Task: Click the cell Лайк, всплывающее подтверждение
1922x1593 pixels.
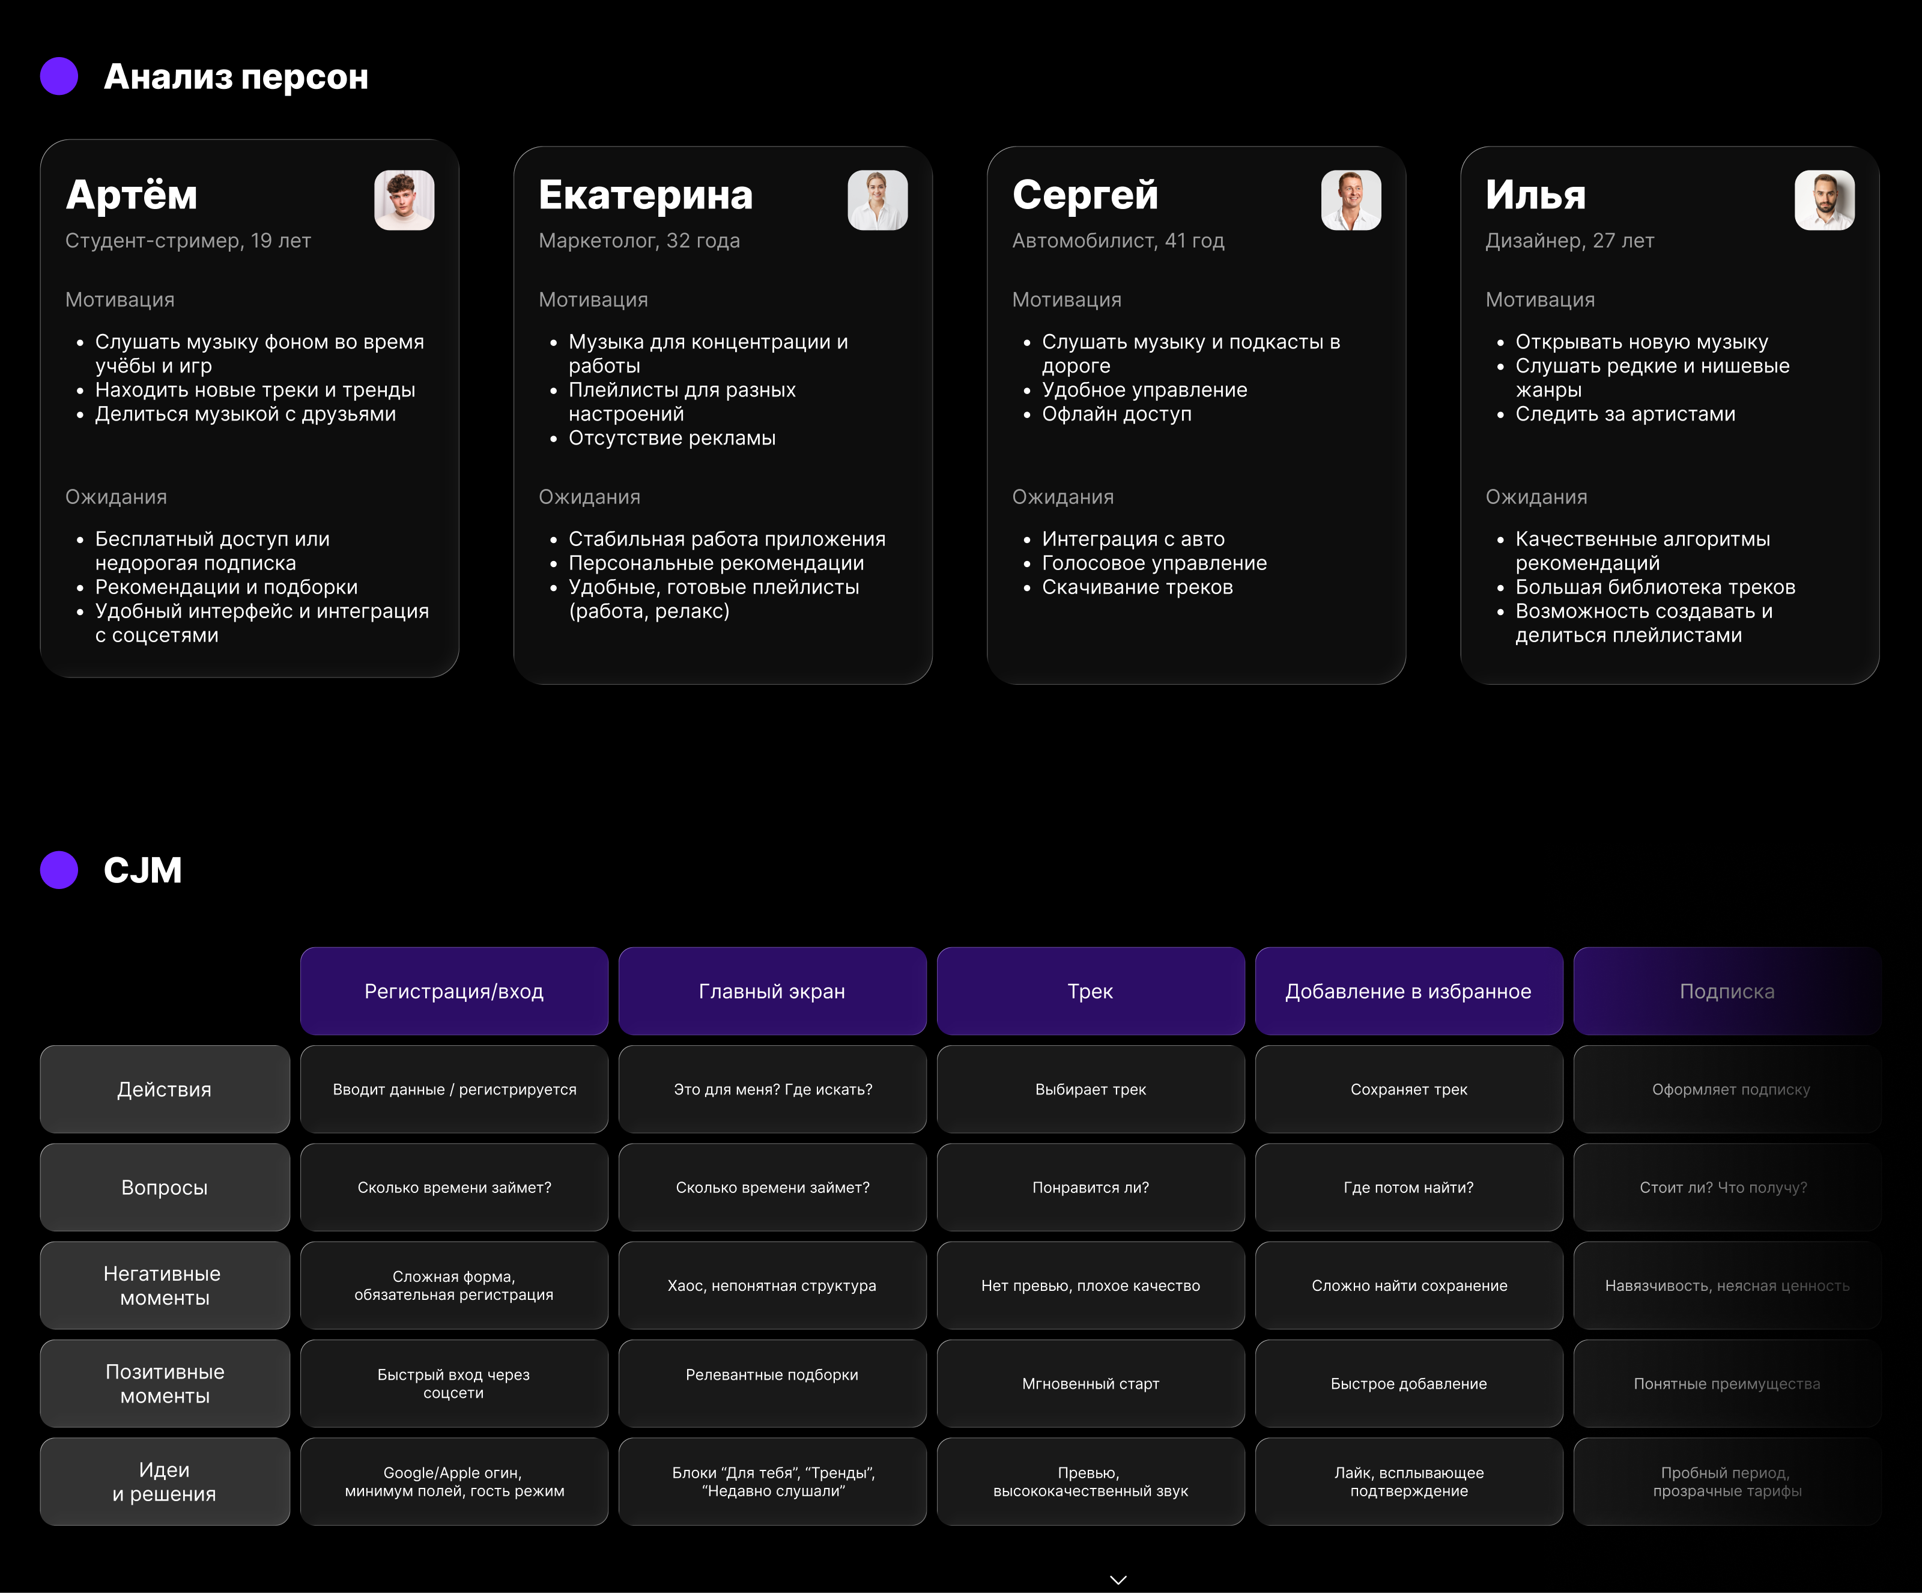Action: coord(1408,1481)
